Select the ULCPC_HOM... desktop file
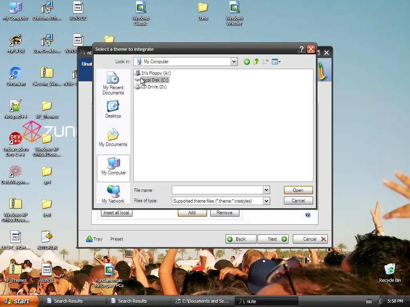This screenshot has width=410, height=307. click(x=16, y=240)
